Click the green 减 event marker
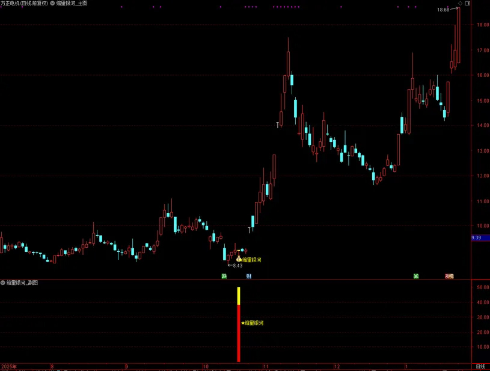 [416, 276]
